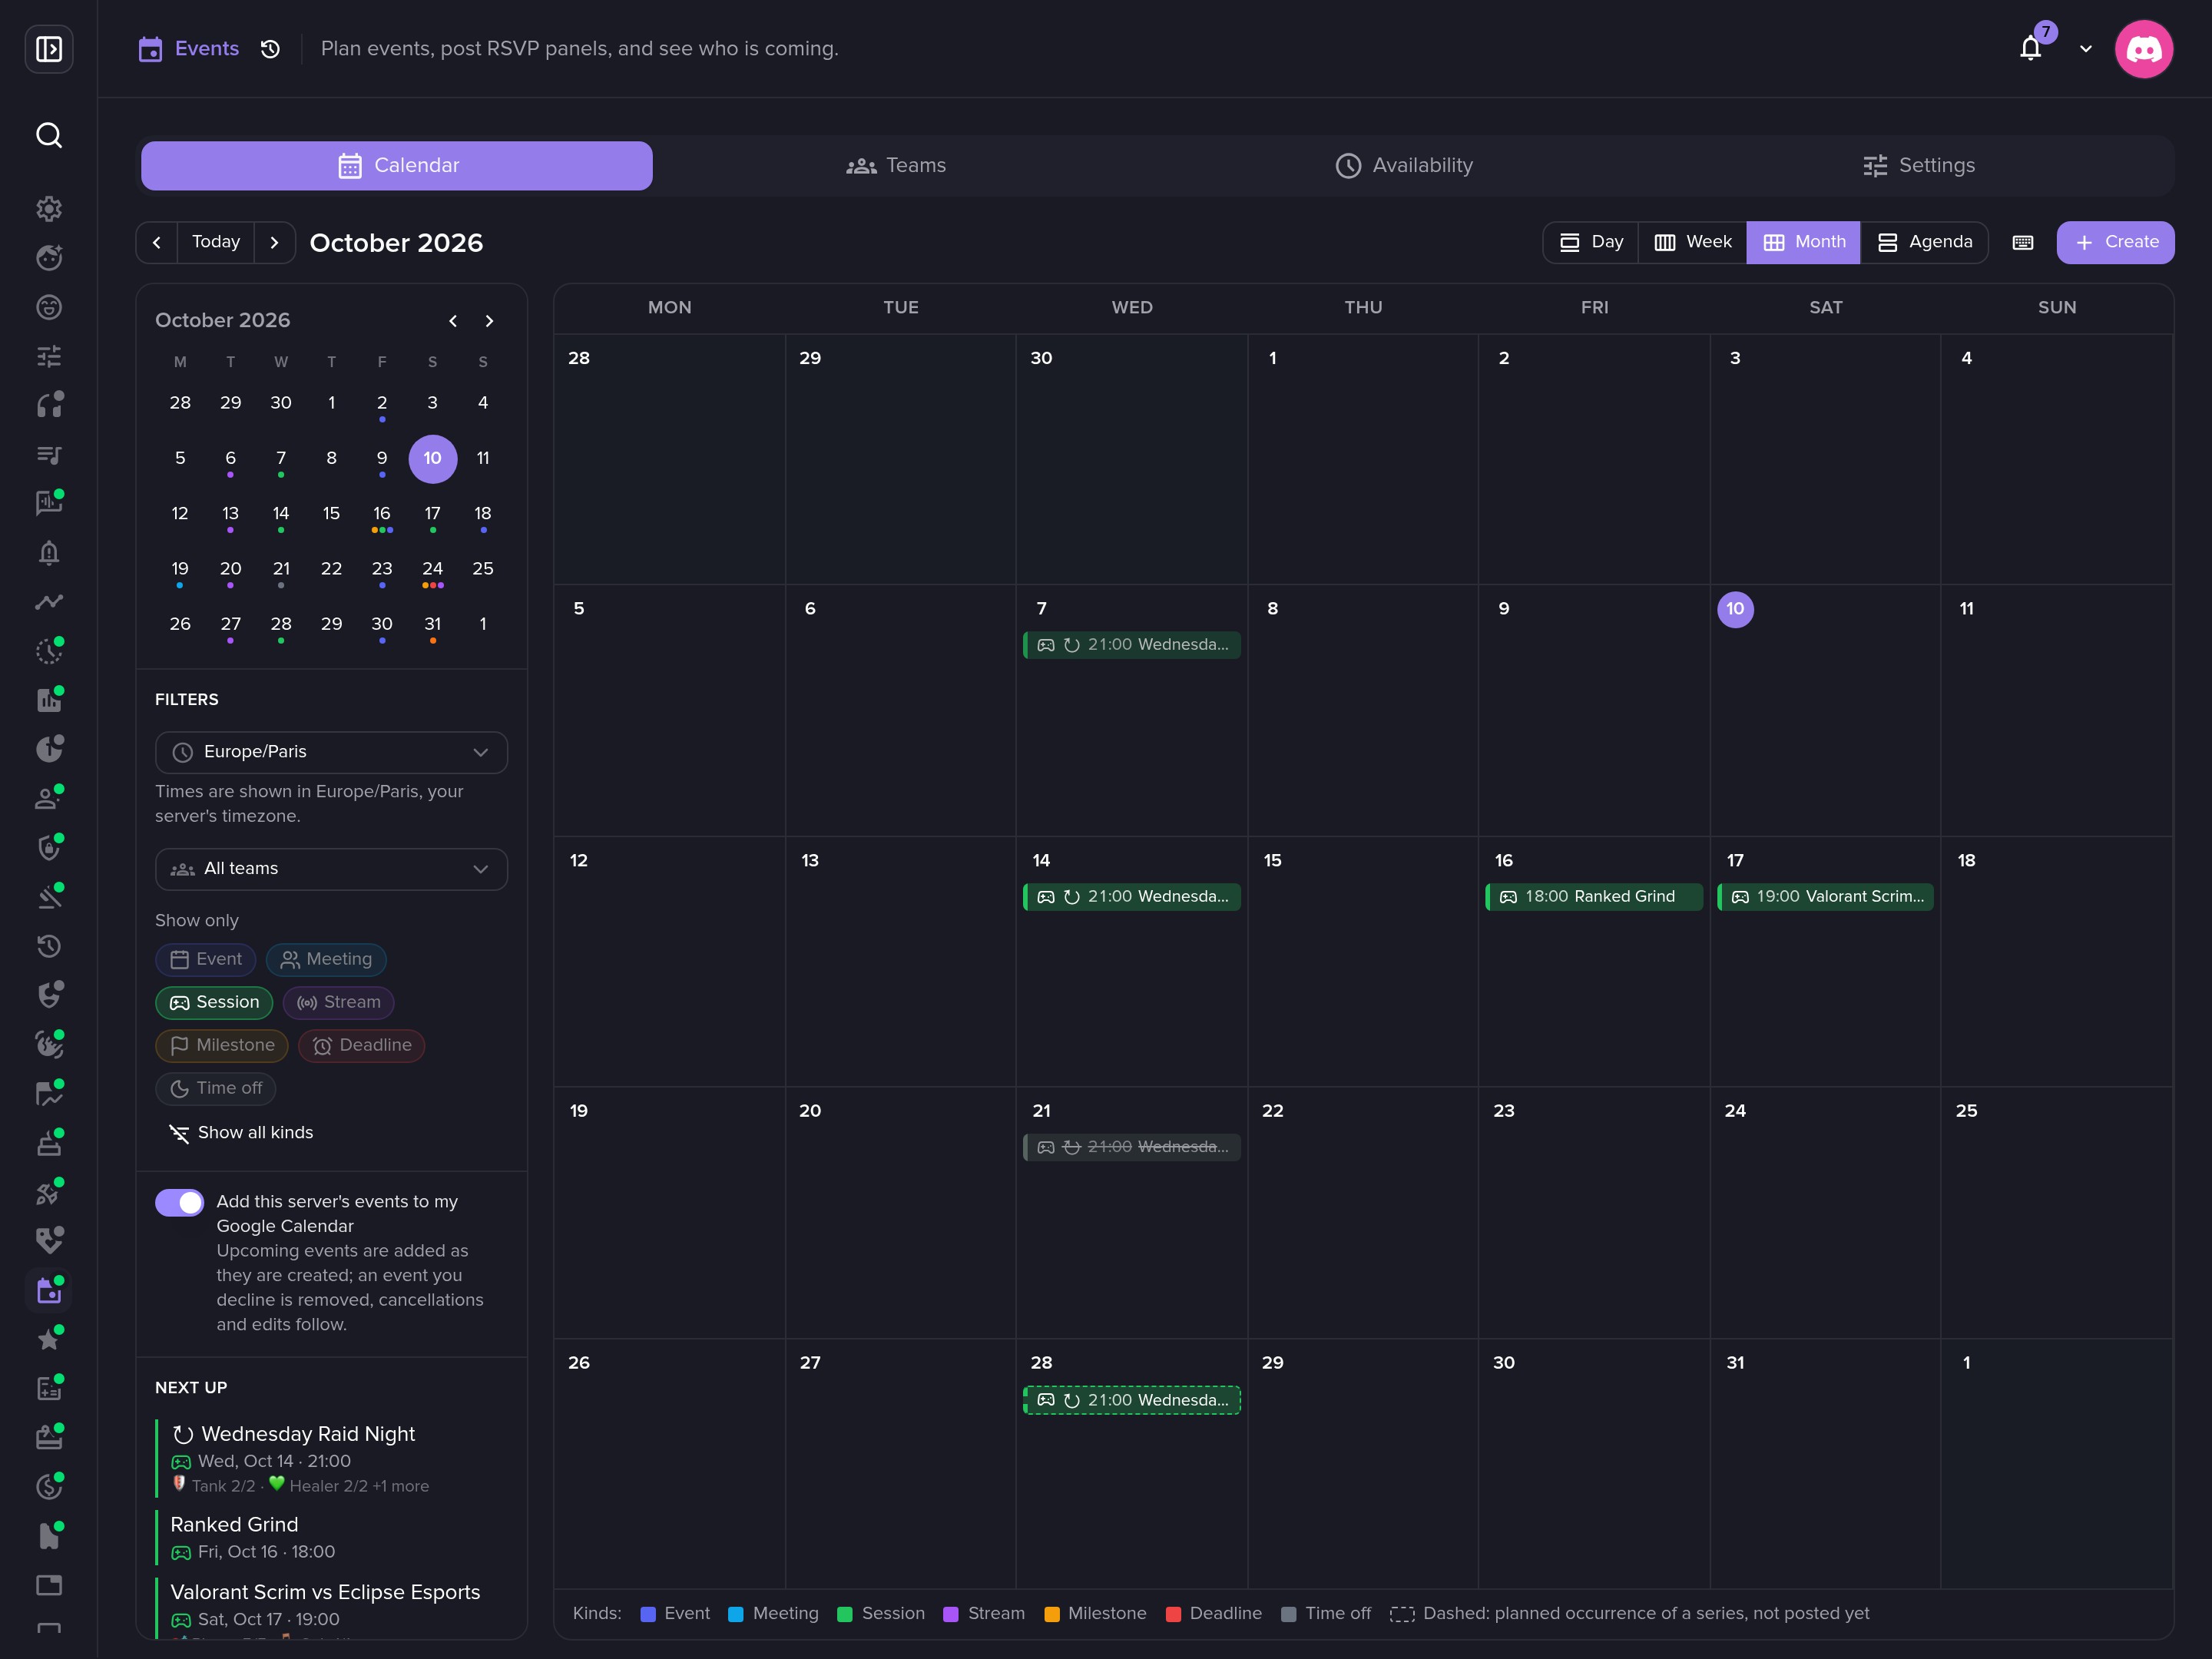Expand the chevron next to notifications
The width and height of the screenshot is (2212, 1659).
2086,49
